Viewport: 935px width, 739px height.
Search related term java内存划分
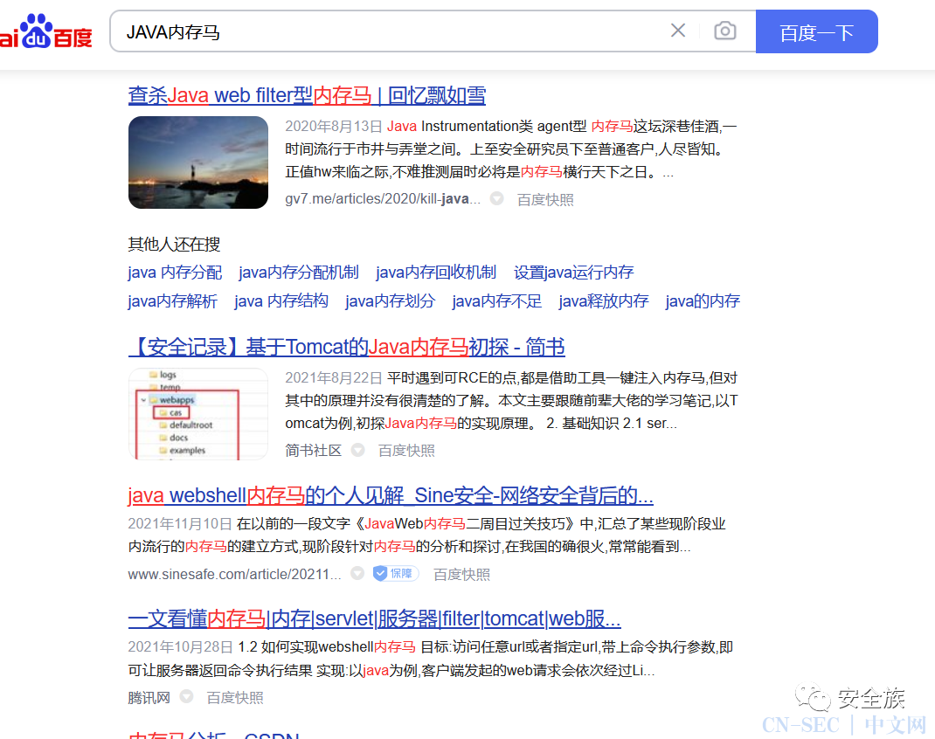pyautogui.click(x=390, y=301)
